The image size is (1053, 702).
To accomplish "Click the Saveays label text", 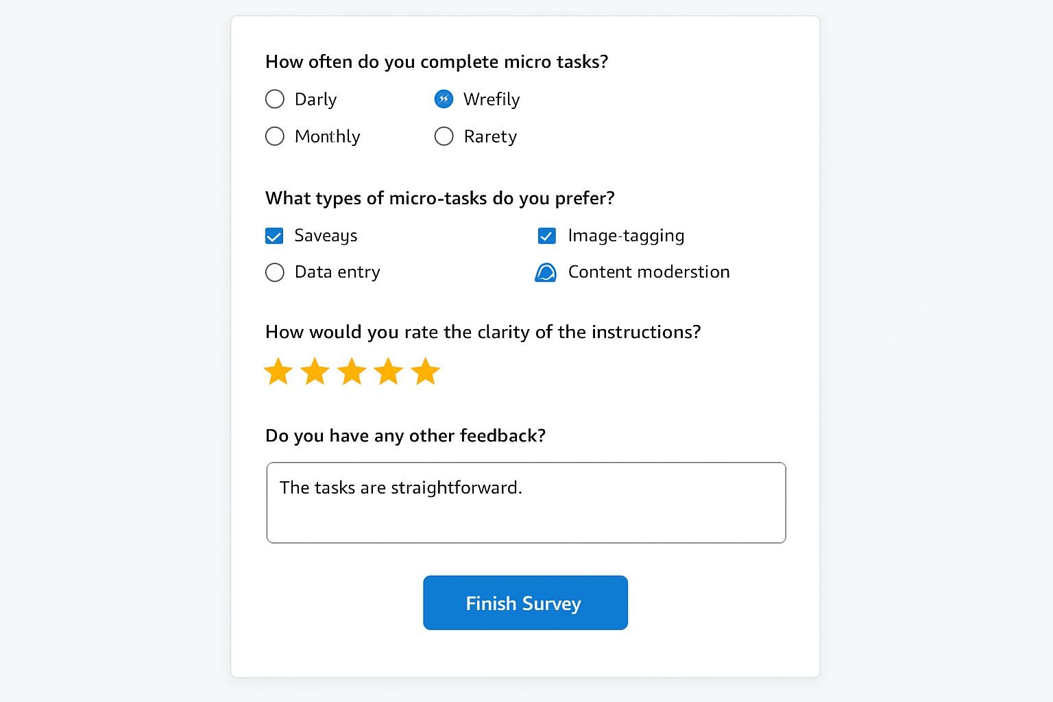I will [326, 236].
